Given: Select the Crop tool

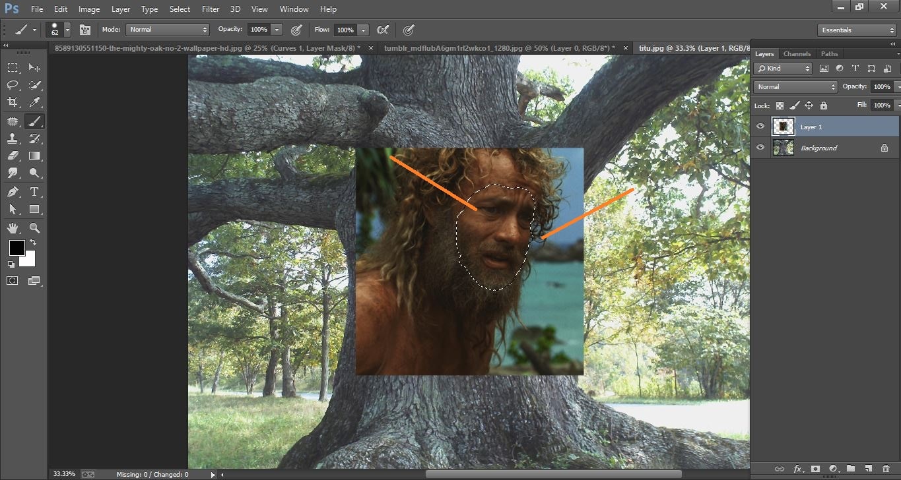Looking at the screenshot, I should click(x=12, y=102).
